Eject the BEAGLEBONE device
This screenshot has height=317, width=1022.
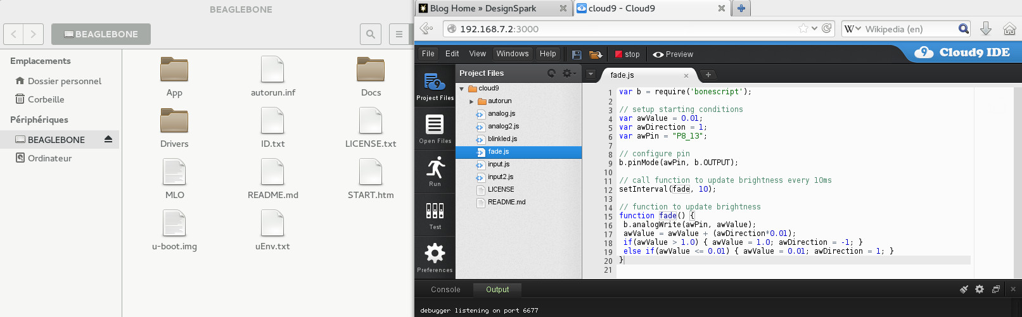(x=108, y=139)
